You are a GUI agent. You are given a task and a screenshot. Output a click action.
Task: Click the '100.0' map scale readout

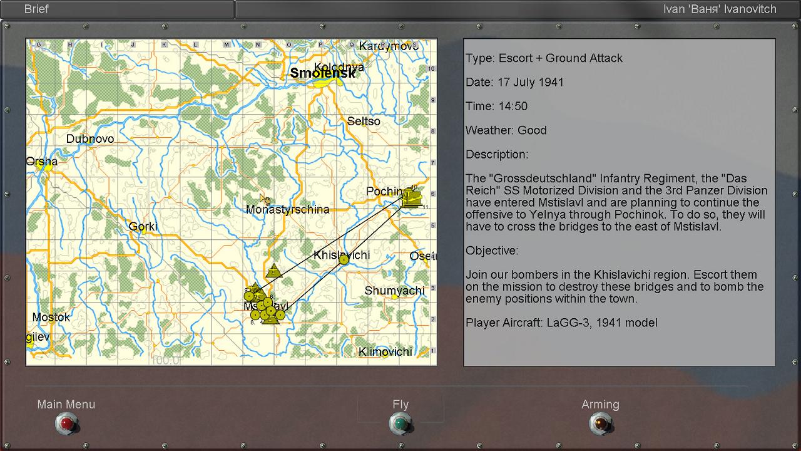pyautogui.click(x=165, y=360)
